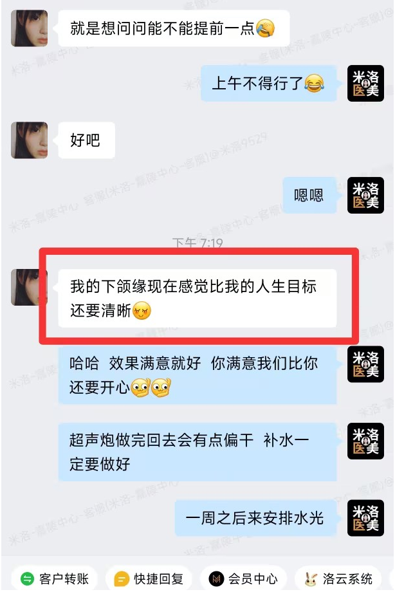Select the 超声炮做完 补水 reply bubble
This screenshot has width=395, height=592.
pos(197,452)
